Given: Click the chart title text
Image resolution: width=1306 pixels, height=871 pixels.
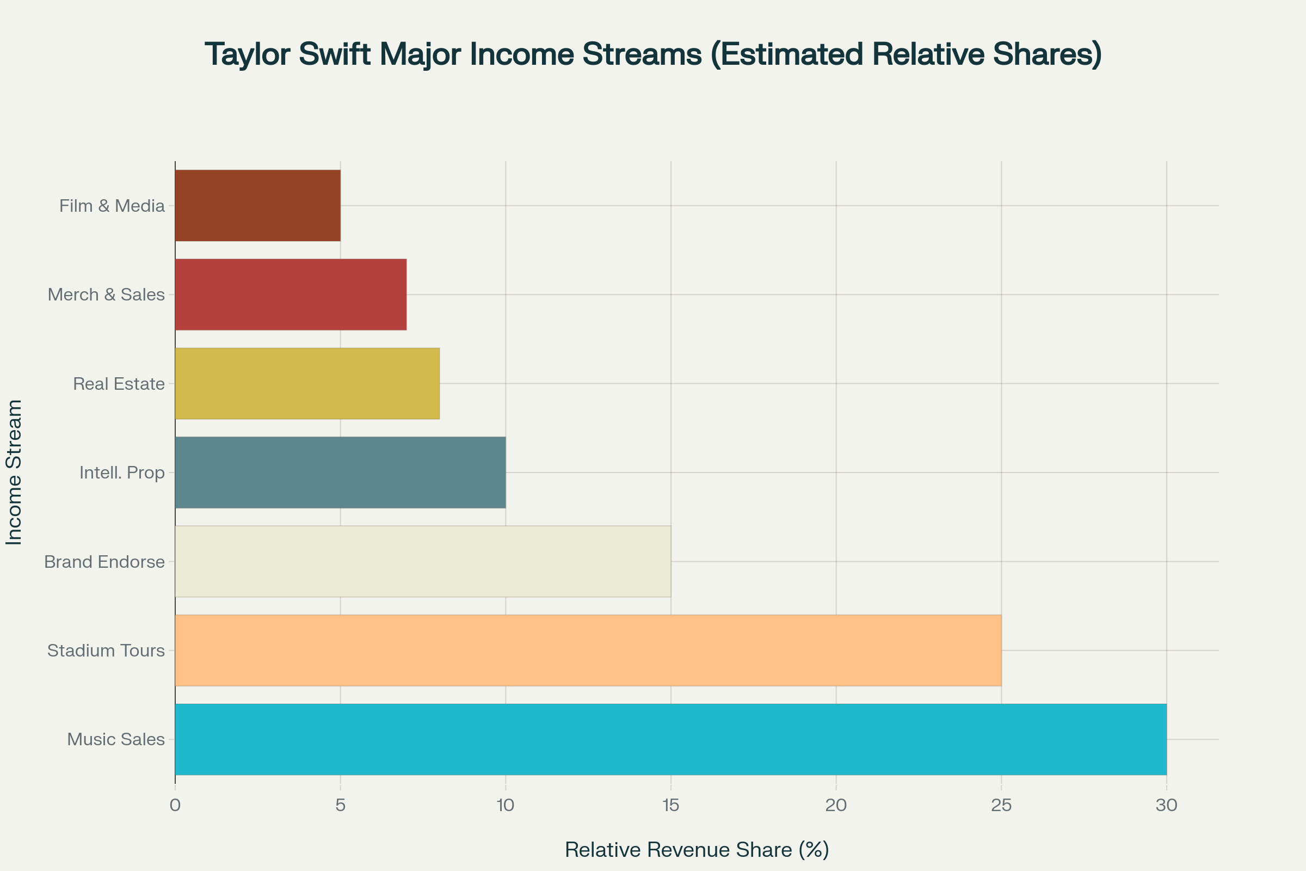Looking at the screenshot, I should click(653, 54).
